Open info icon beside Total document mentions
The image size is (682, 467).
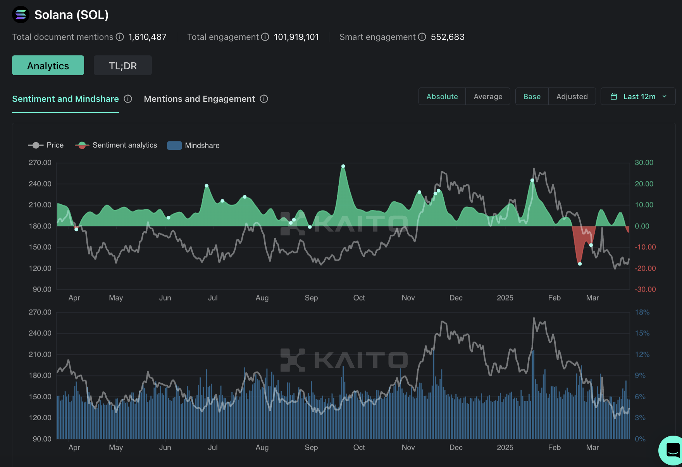[120, 37]
